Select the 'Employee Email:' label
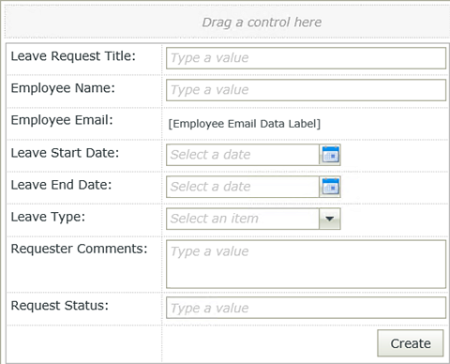The height and width of the screenshot is (364, 450). 62,120
